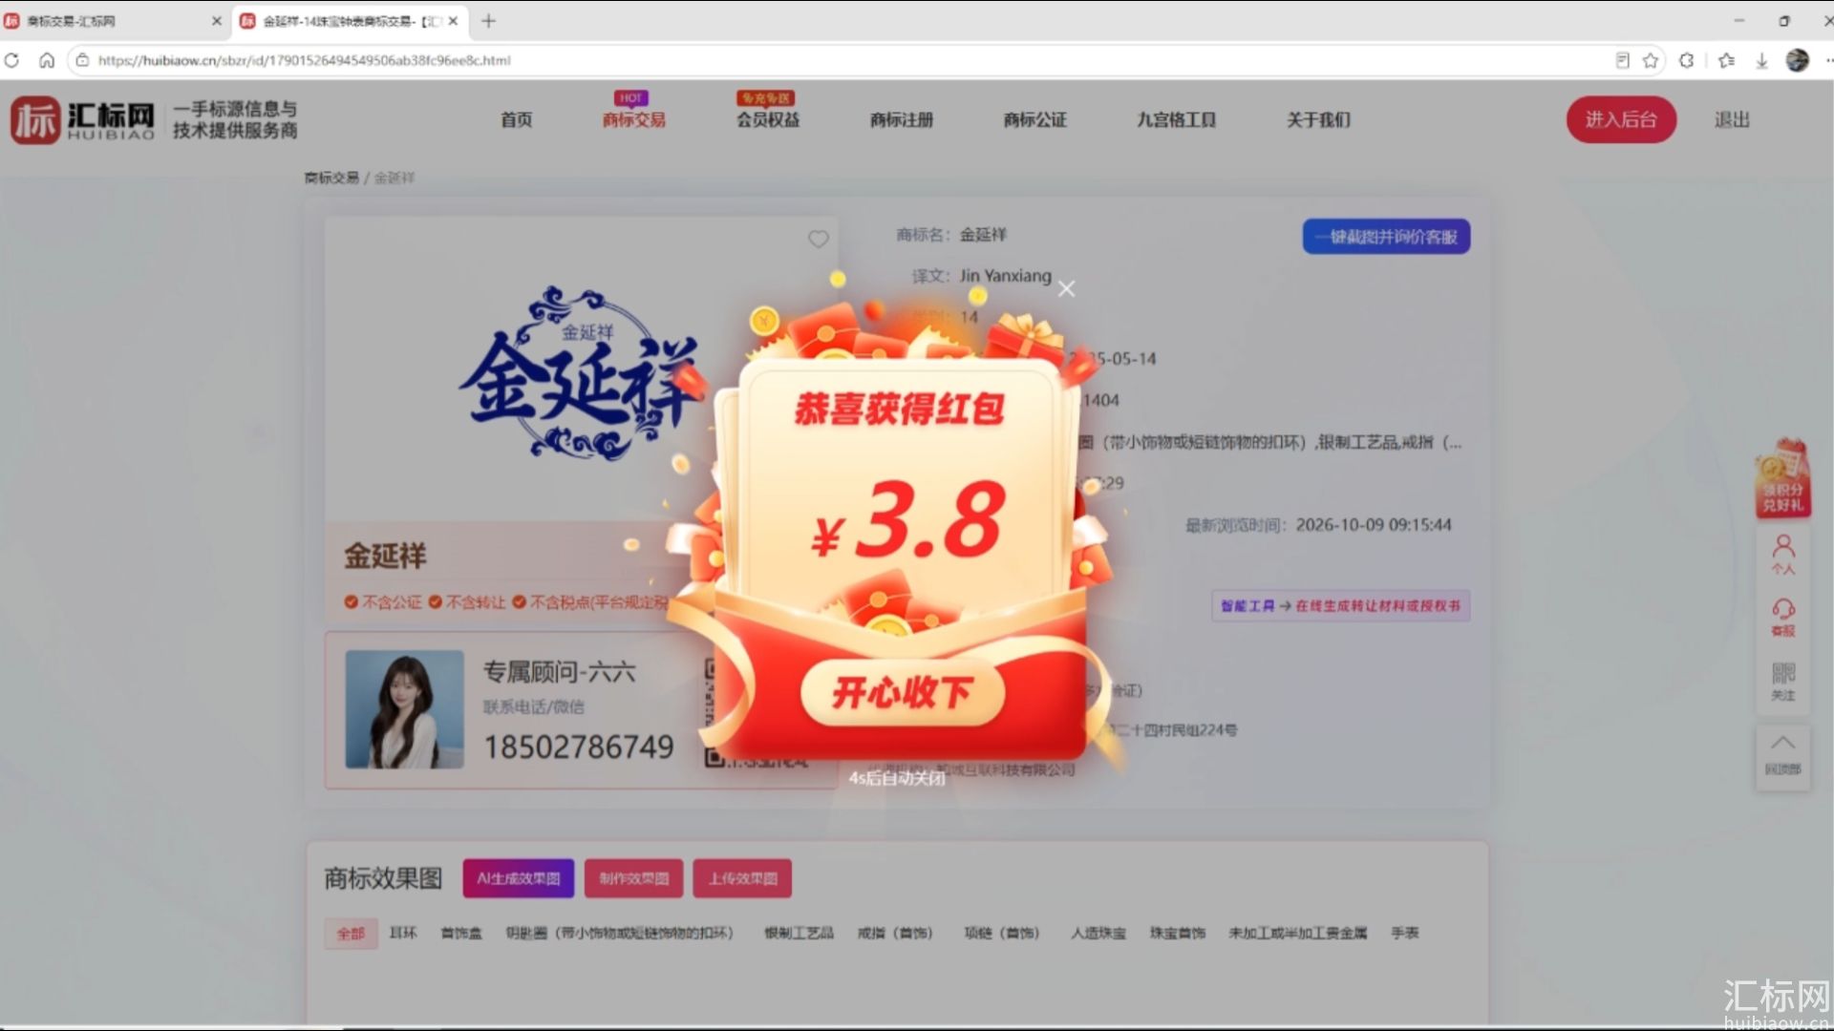Open the 个人 sidebar icon
The width and height of the screenshot is (1834, 1031).
tap(1783, 554)
